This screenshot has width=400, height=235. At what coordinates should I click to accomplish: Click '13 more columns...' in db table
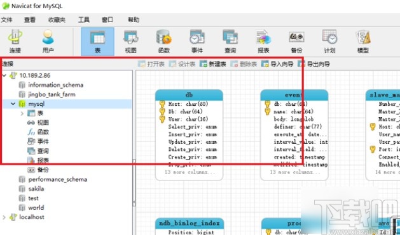tap(190, 172)
